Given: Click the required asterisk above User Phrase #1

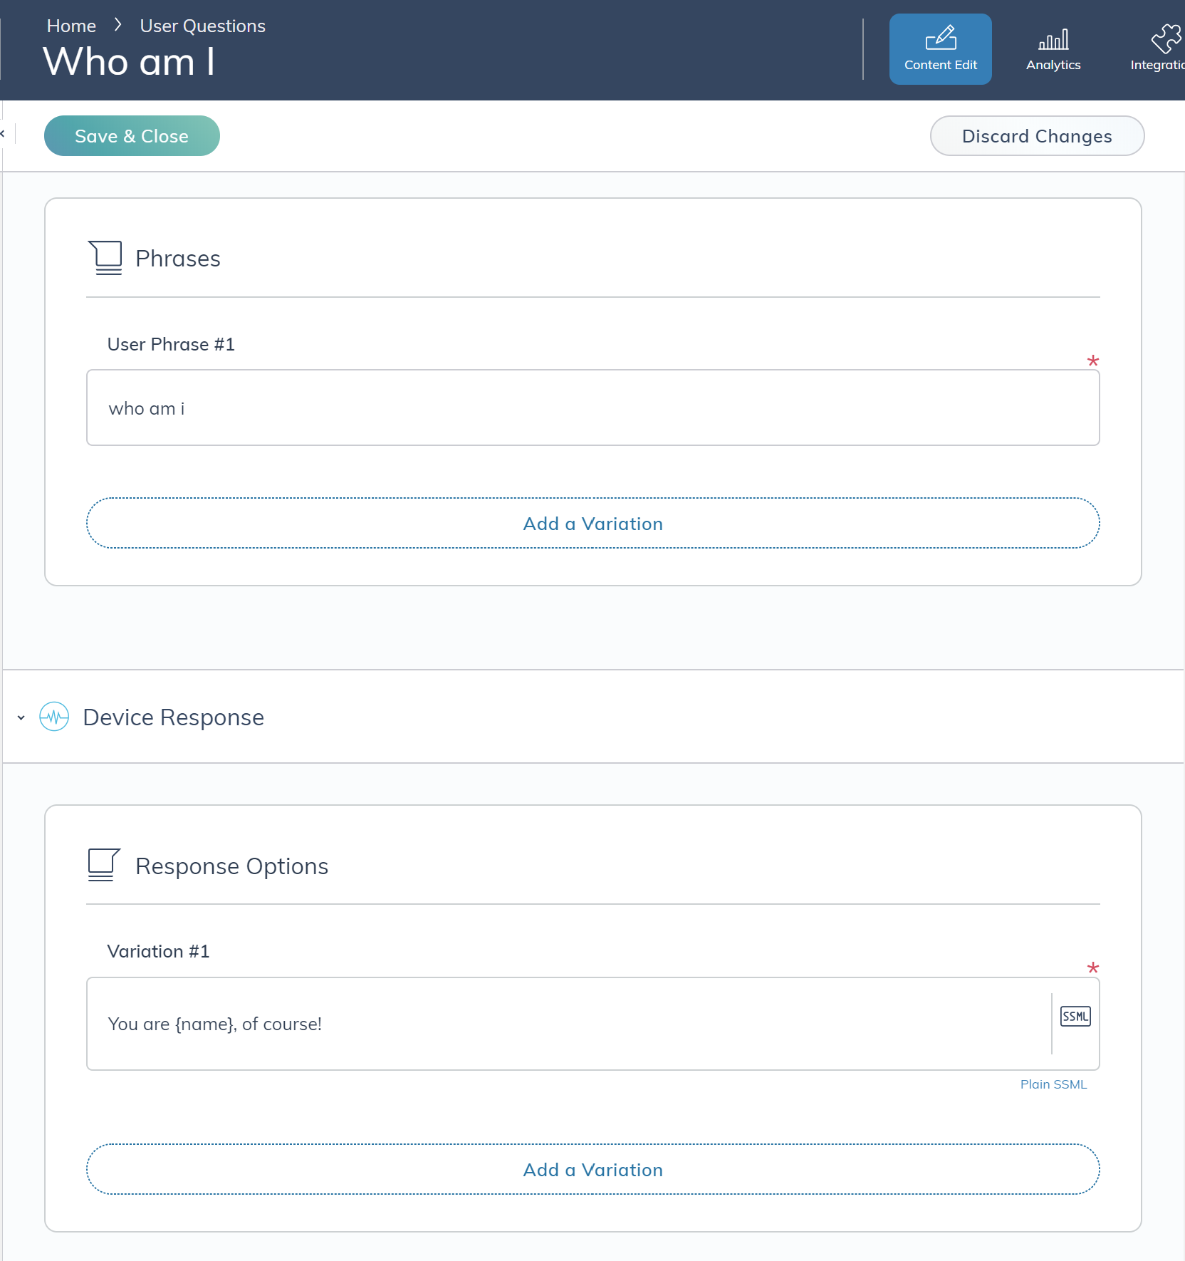Looking at the screenshot, I should 1093,361.
